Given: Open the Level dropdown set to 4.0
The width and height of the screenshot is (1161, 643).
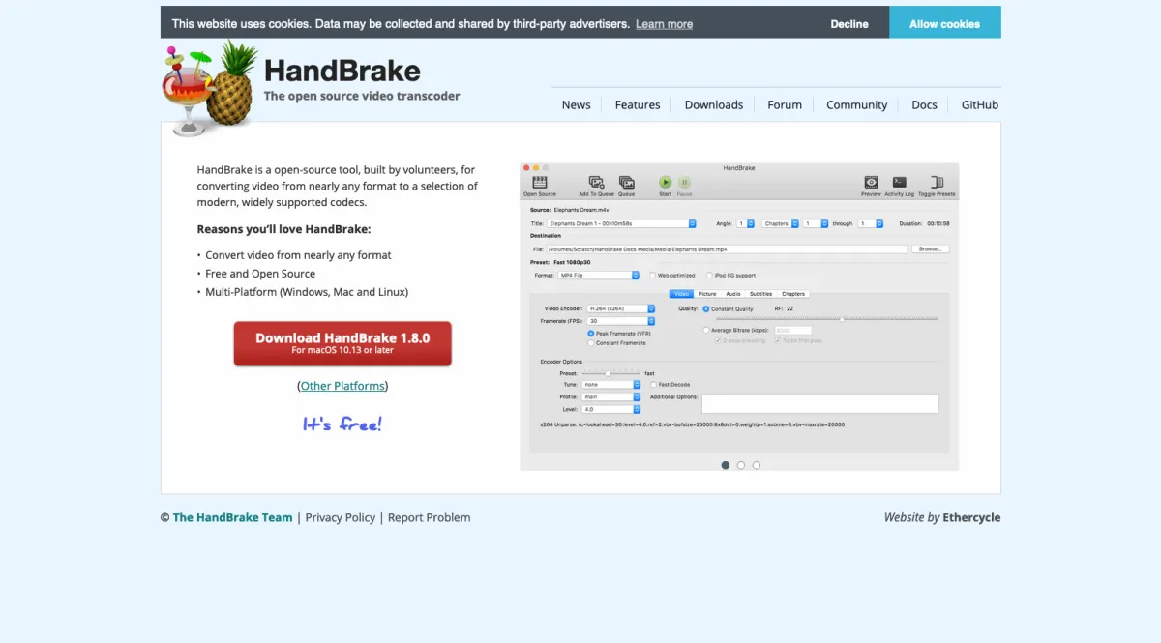Looking at the screenshot, I should tap(611, 409).
